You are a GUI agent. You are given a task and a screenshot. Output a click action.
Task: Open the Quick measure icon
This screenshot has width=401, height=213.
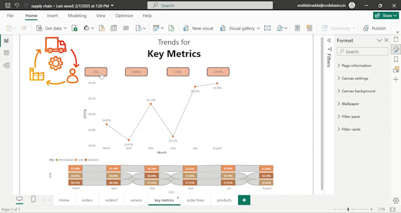(310, 28)
